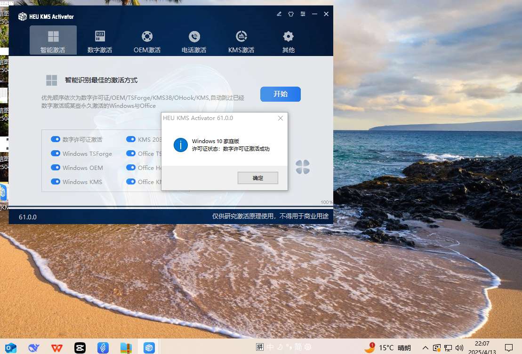Close the HEU KMS Activator 61.0.0 dialog

tap(281, 118)
